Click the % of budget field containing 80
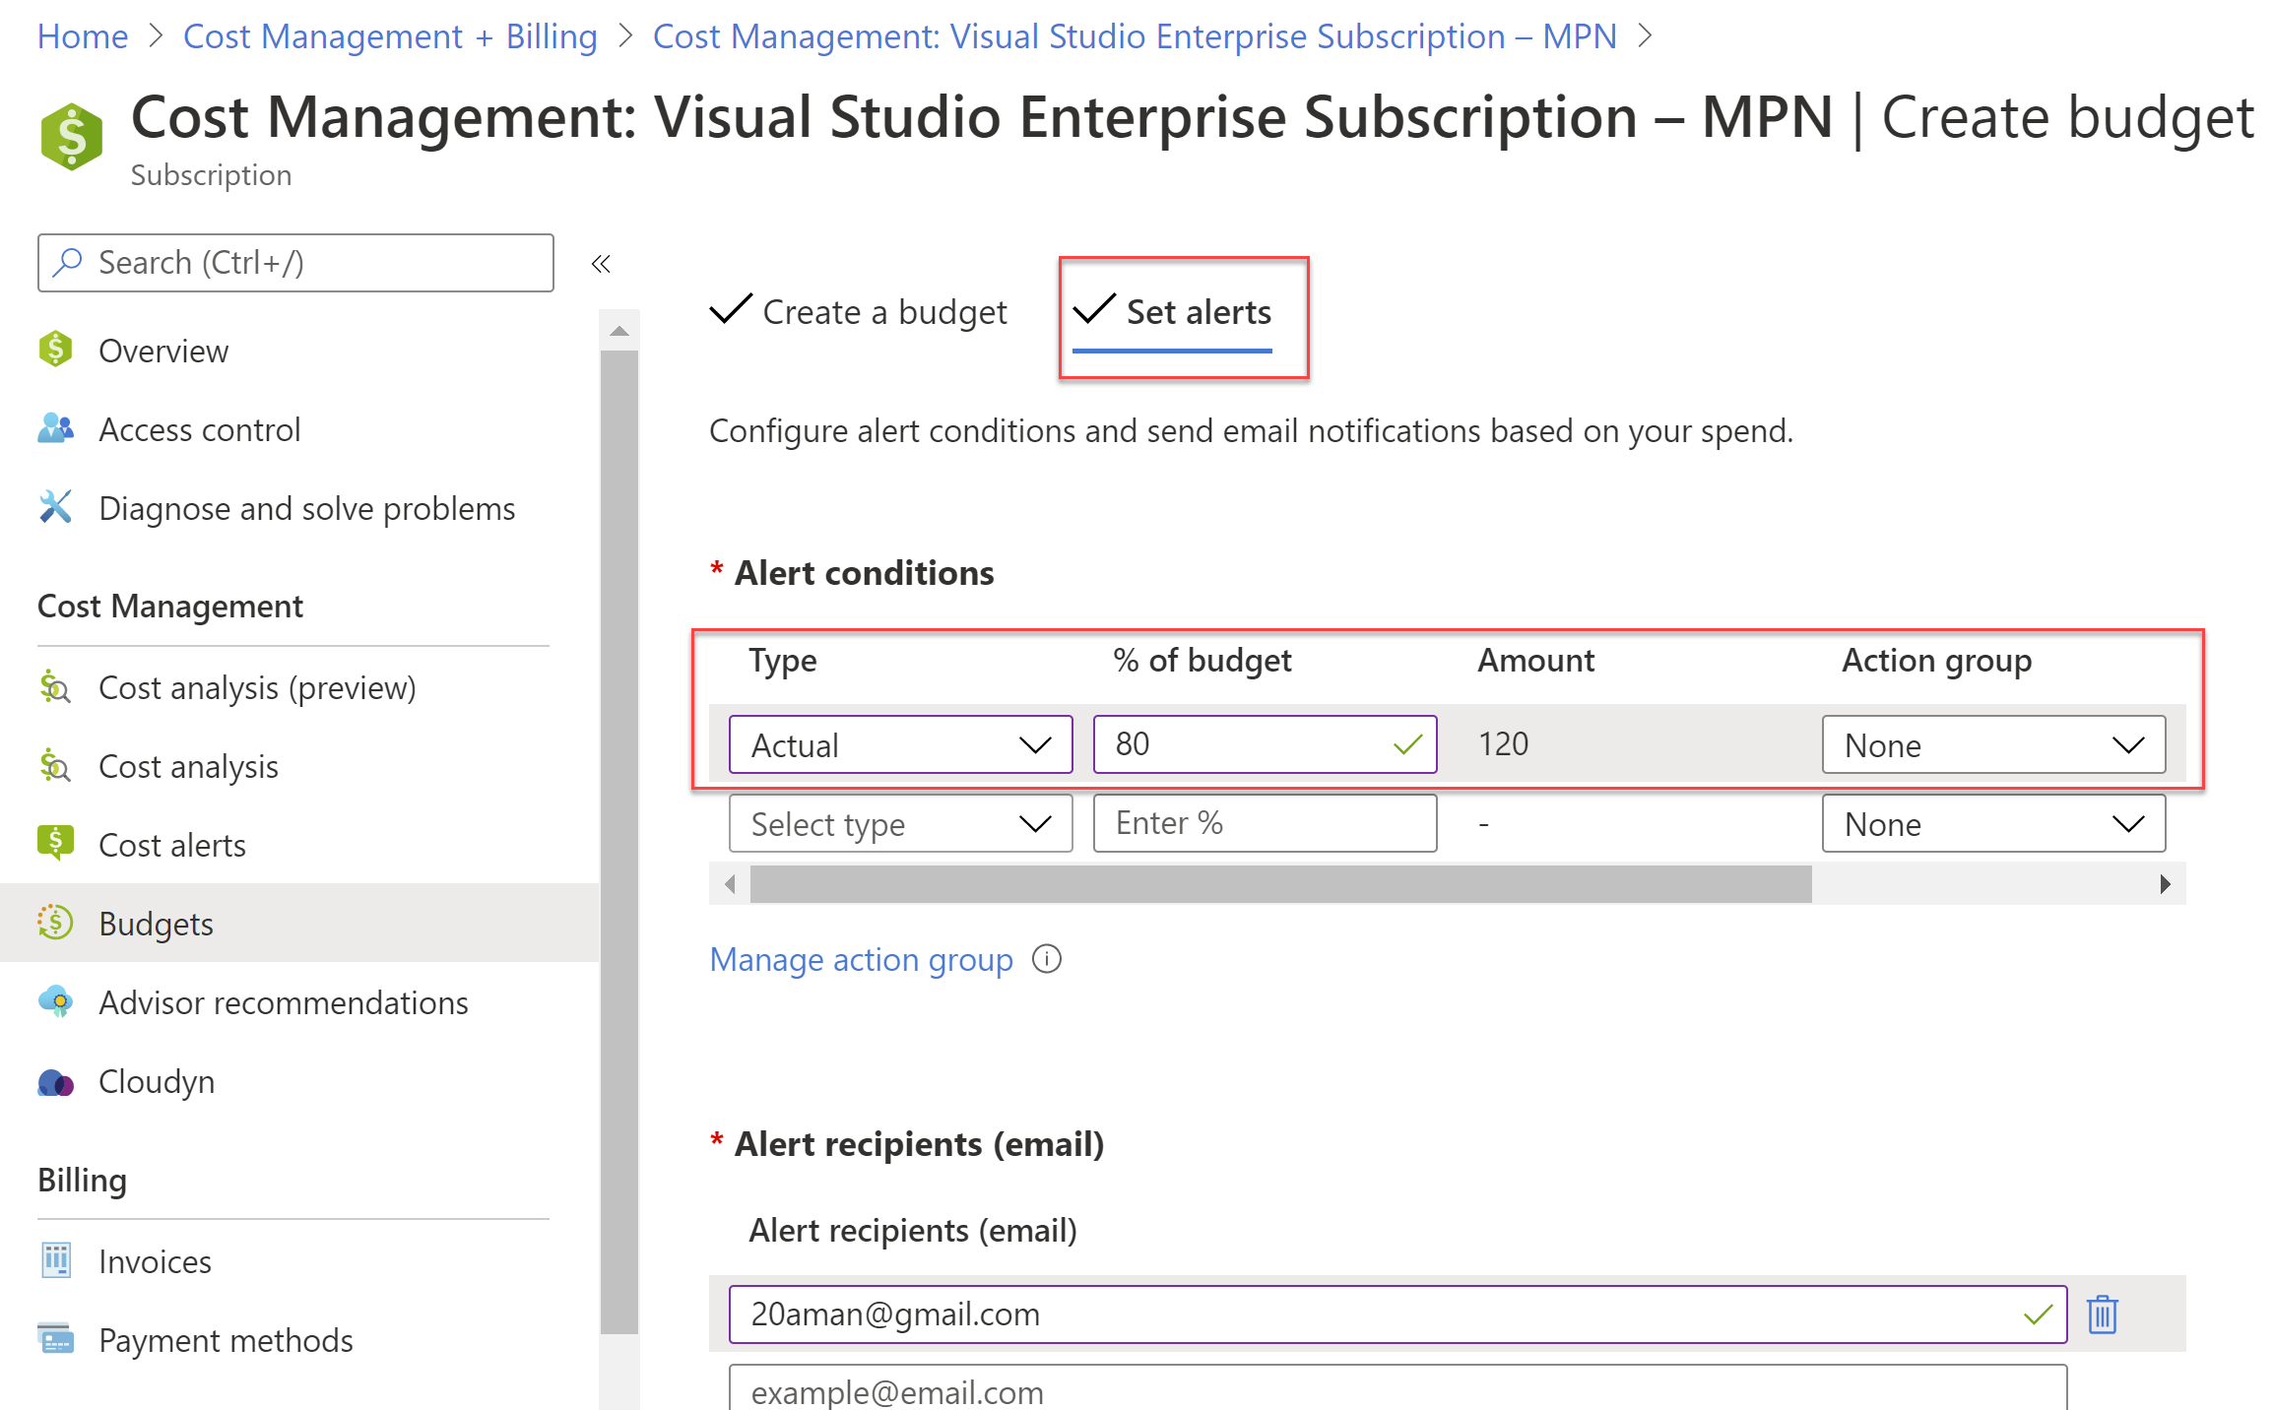 [1265, 744]
